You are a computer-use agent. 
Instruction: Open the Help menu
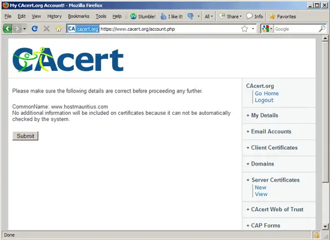click(x=117, y=16)
